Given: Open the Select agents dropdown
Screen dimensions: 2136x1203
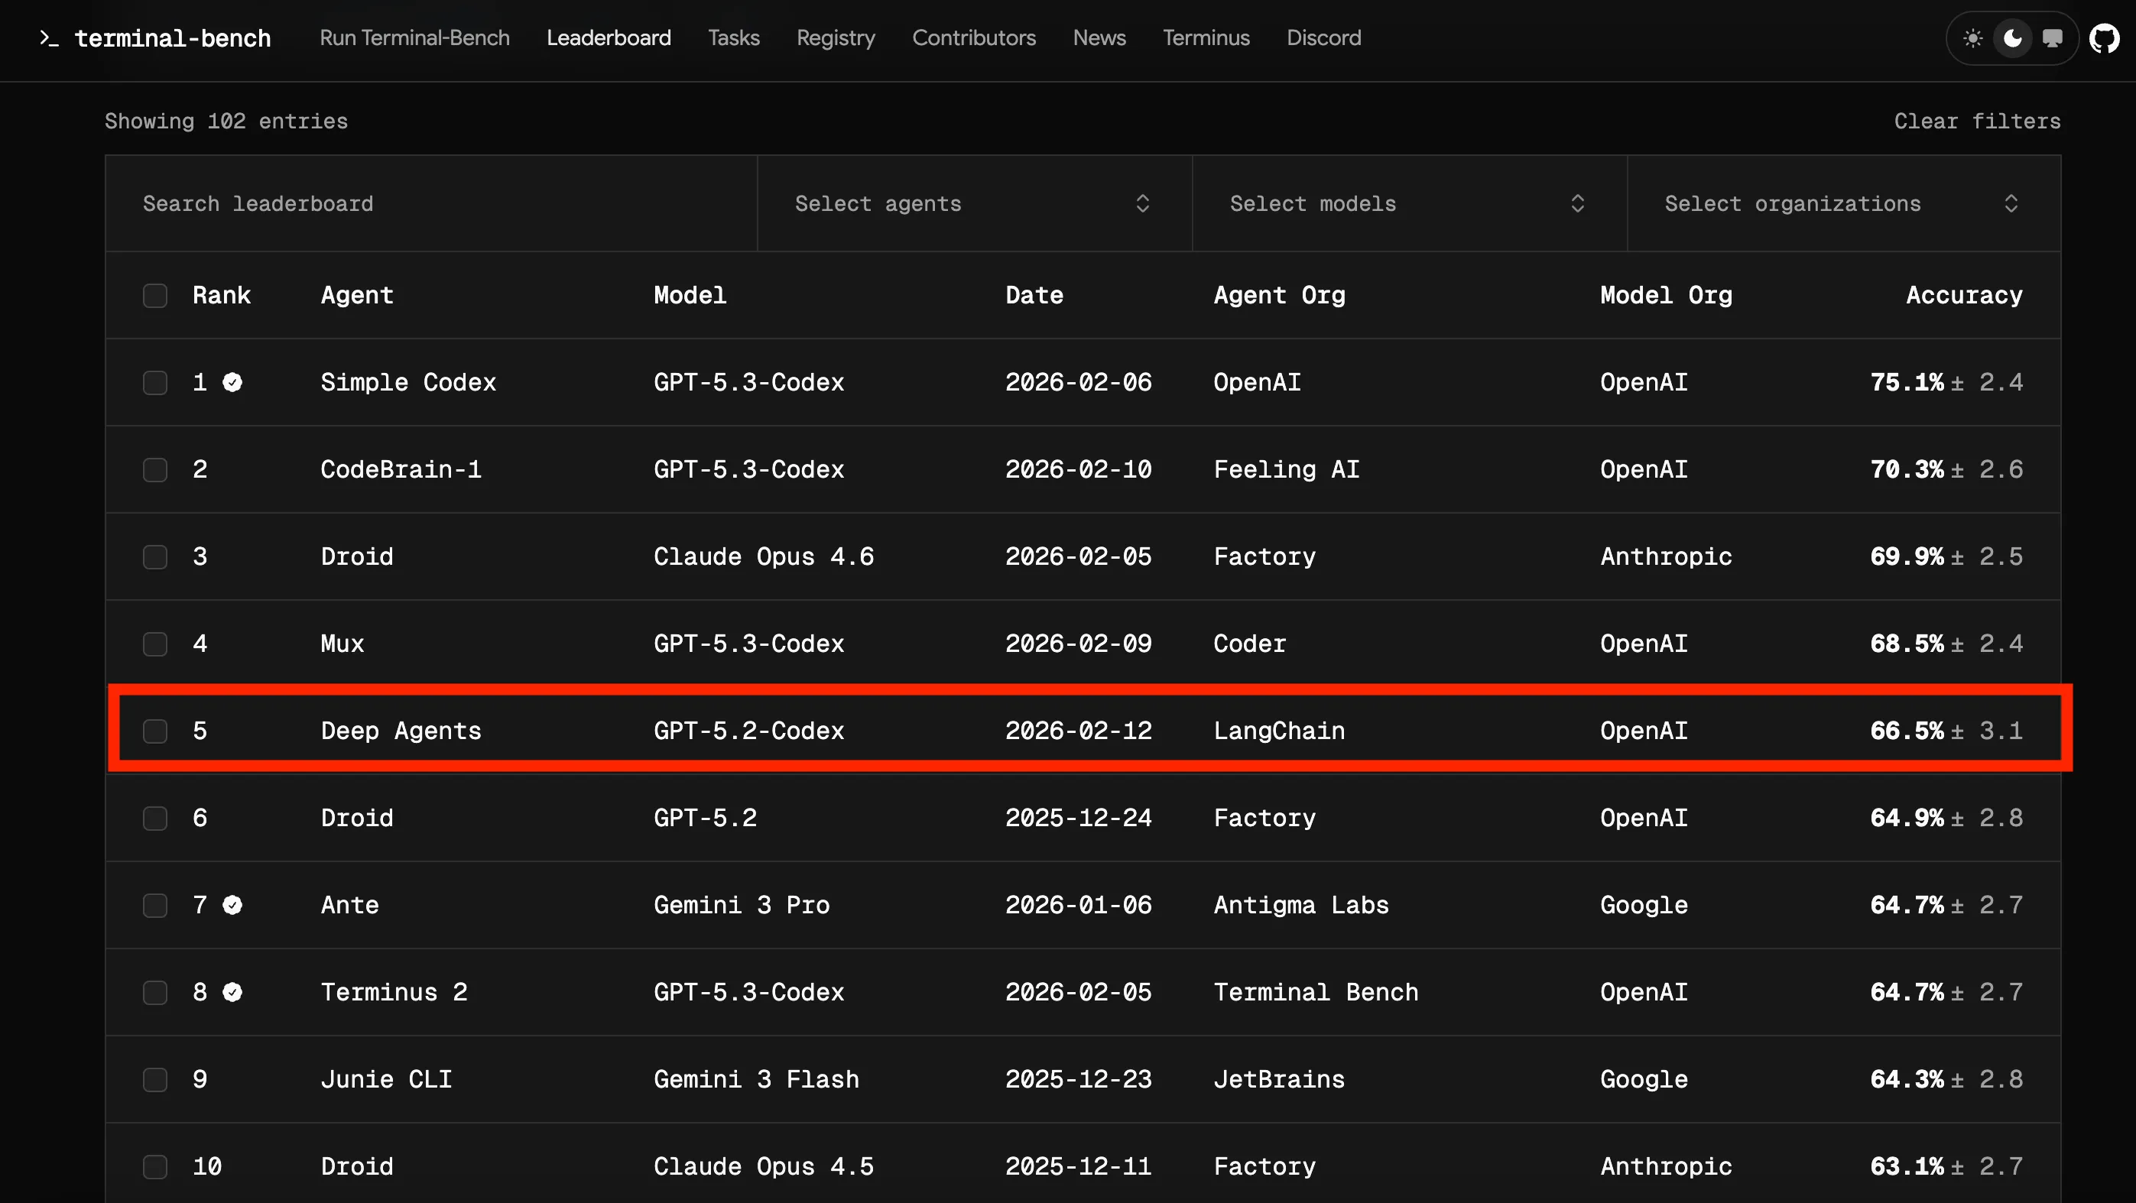Looking at the screenshot, I should 973,203.
